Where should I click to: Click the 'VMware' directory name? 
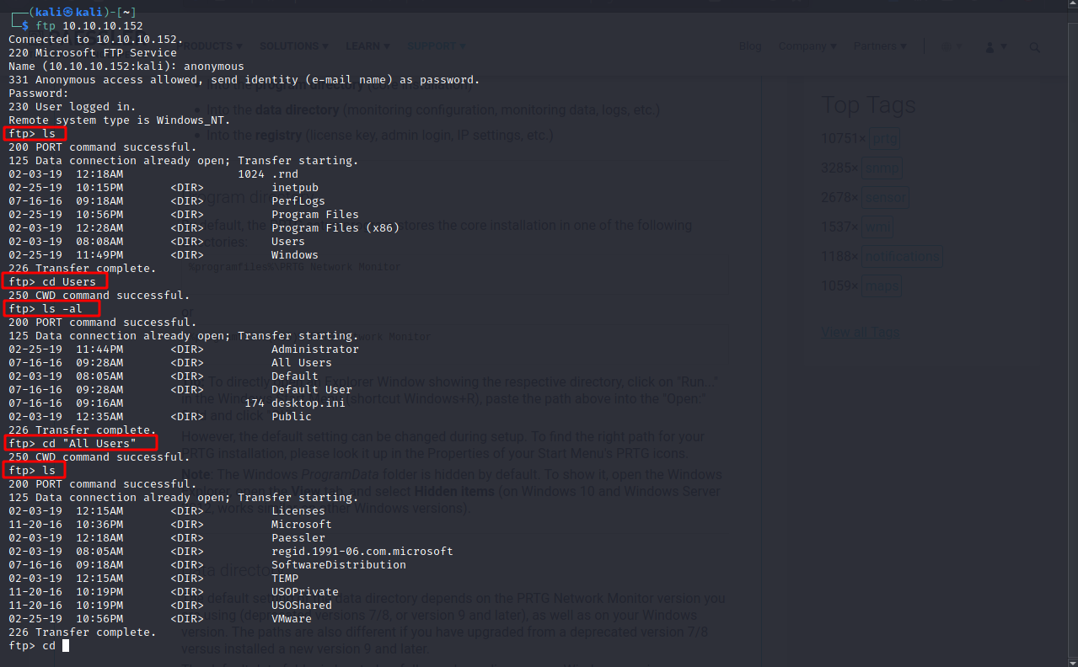click(292, 619)
